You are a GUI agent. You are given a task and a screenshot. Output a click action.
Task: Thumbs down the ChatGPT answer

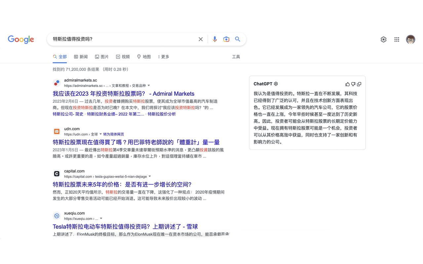tap(353, 84)
